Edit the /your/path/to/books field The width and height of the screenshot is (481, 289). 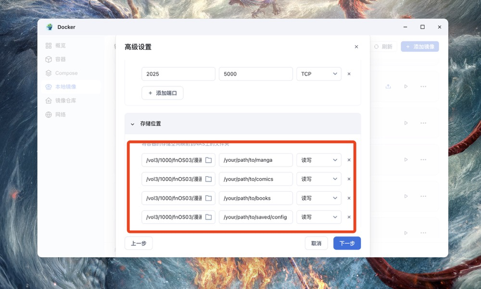256,198
